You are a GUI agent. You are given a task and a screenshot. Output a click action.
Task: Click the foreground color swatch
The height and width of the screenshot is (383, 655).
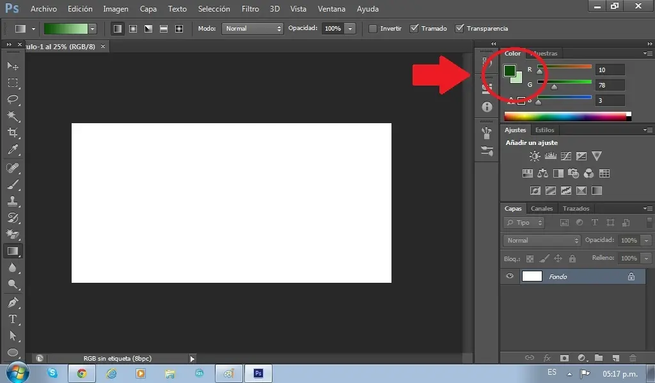point(509,71)
